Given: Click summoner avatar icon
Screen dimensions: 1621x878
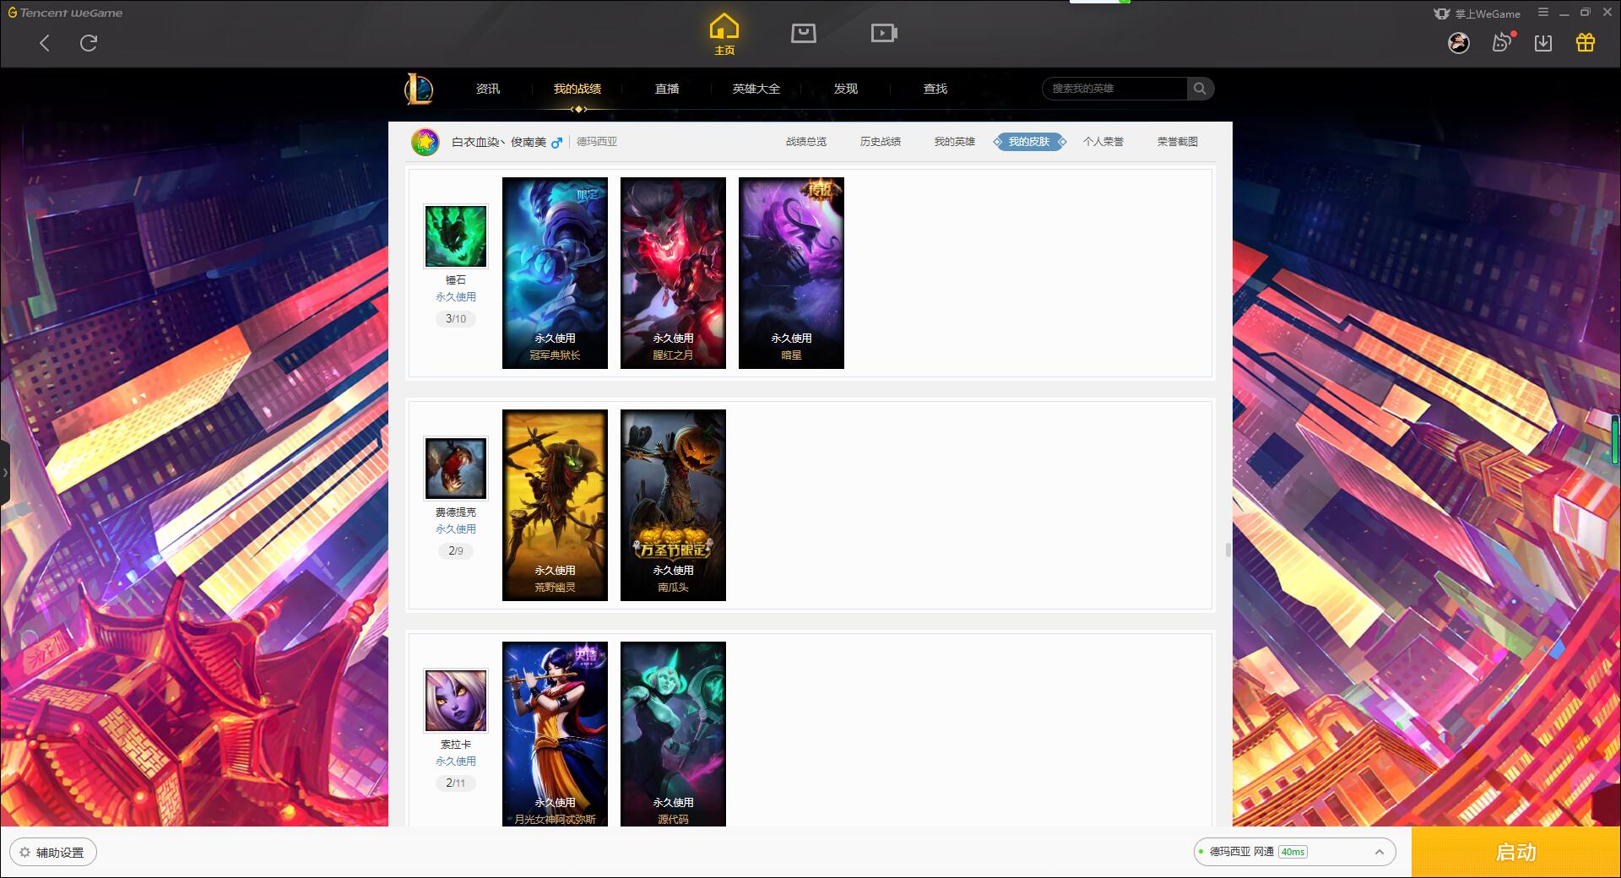Looking at the screenshot, I should [426, 142].
